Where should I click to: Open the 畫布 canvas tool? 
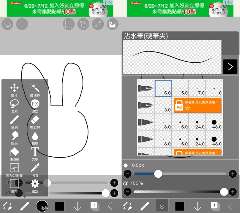pos(14,186)
